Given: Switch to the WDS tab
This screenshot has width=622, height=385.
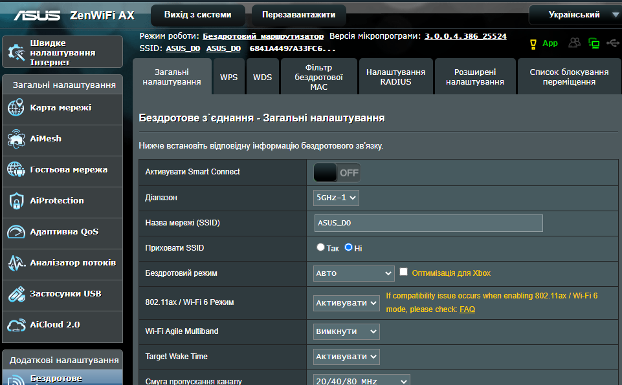Looking at the screenshot, I should coord(263,77).
